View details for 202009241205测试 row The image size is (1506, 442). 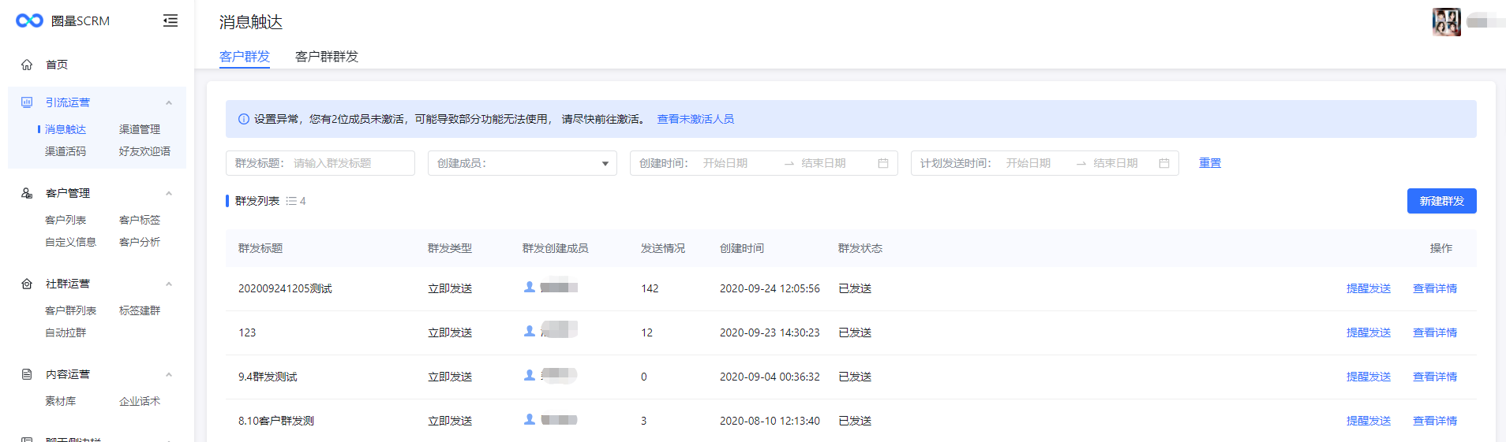pos(1434,288)
